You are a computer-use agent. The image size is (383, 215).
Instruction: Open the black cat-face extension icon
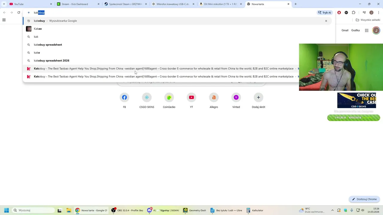coord(346,13)
